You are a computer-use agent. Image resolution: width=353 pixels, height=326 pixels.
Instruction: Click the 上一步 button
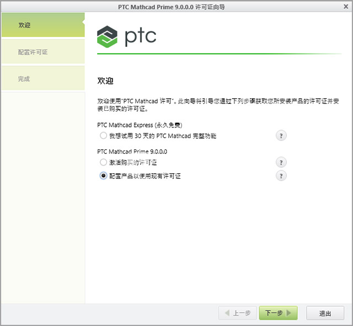(x=238, y=313)
